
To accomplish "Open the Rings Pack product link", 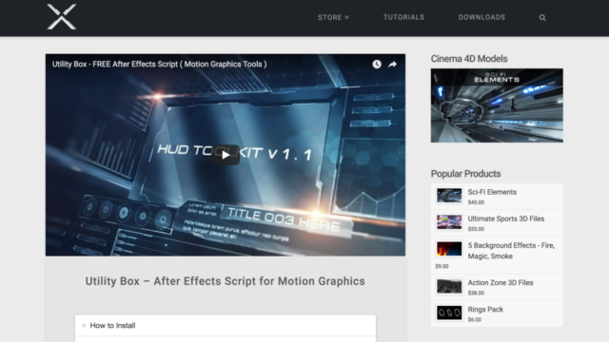I will 485,310.
